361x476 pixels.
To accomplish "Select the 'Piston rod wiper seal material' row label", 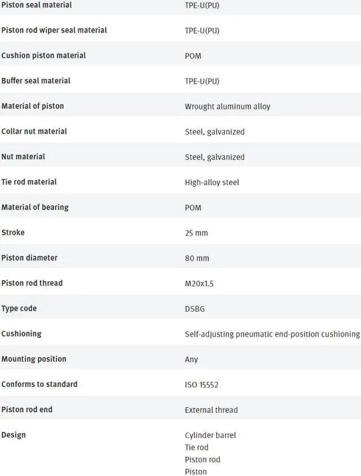I will point(54,30).
